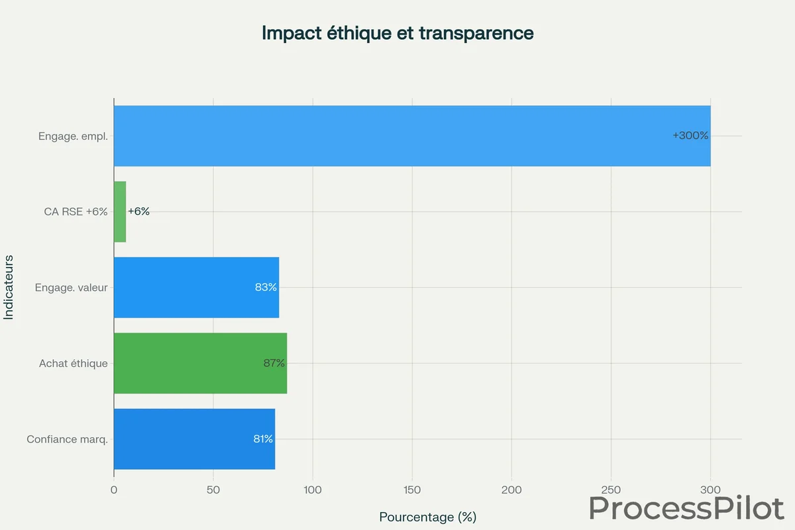This screenshot has width=795, height=530.
Task: Open the ProcessPilot watermark logo
Action: coord(686,509)
